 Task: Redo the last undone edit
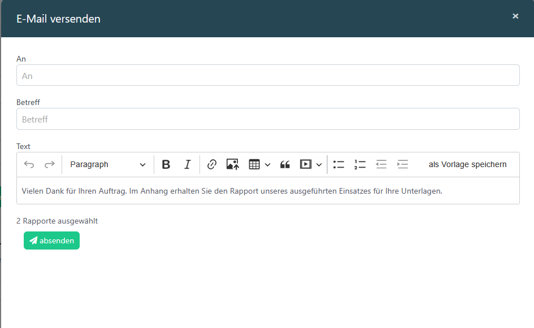click(x=50, y=165)
